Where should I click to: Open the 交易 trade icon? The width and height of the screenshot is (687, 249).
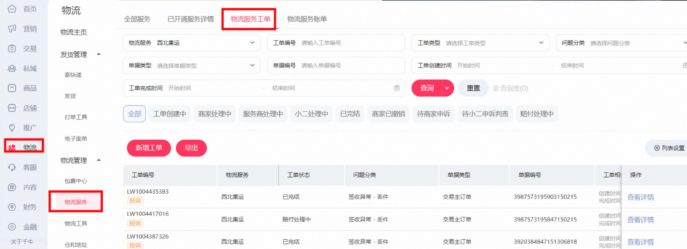tap(12, 48)
